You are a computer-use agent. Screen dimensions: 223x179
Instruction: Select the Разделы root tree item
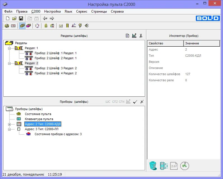point(21,43)
